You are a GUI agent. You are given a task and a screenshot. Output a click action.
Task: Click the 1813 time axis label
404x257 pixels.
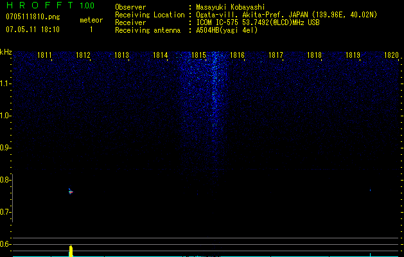click(121, 55)
